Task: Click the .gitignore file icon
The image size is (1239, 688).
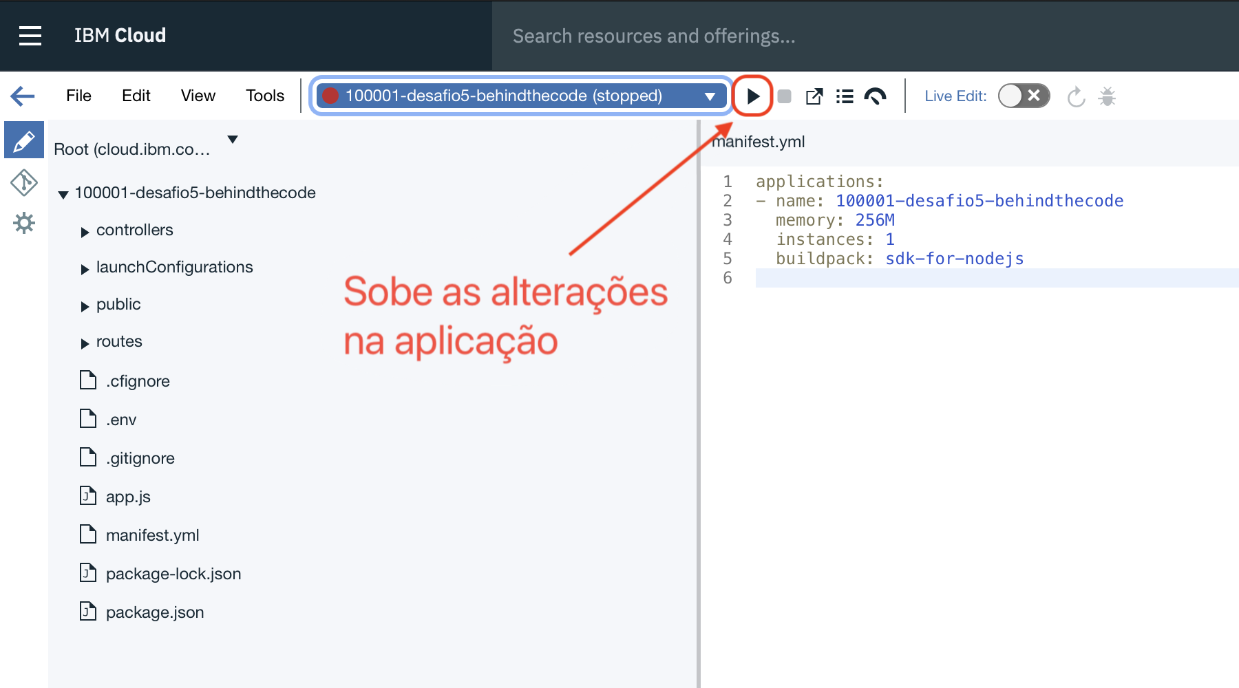Action: (88, 457)
